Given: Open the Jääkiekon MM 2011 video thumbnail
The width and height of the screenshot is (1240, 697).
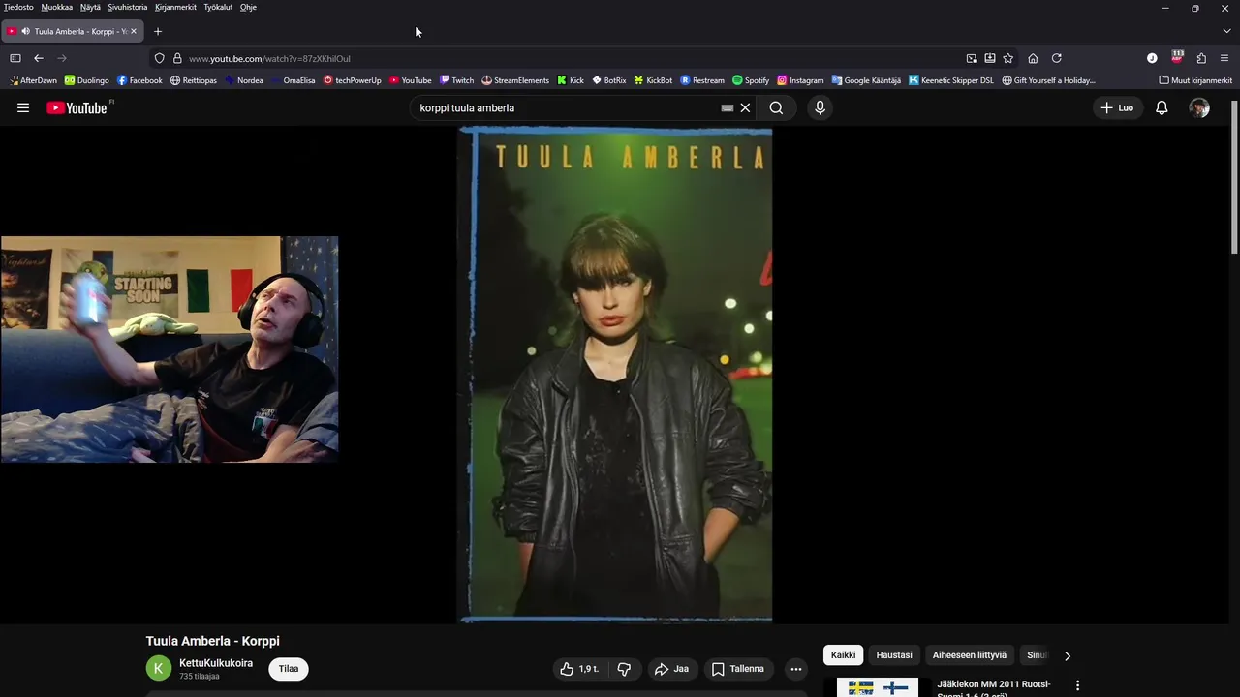Looking at the screenshot, I should 878,687.
